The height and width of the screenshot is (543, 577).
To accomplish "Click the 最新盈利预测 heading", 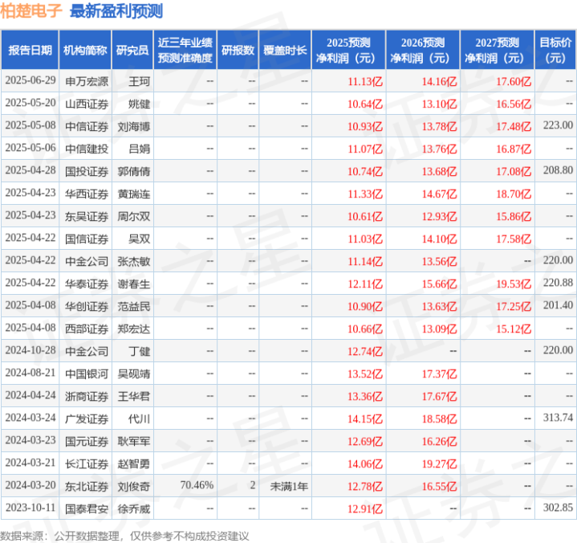I will [116, 11].
